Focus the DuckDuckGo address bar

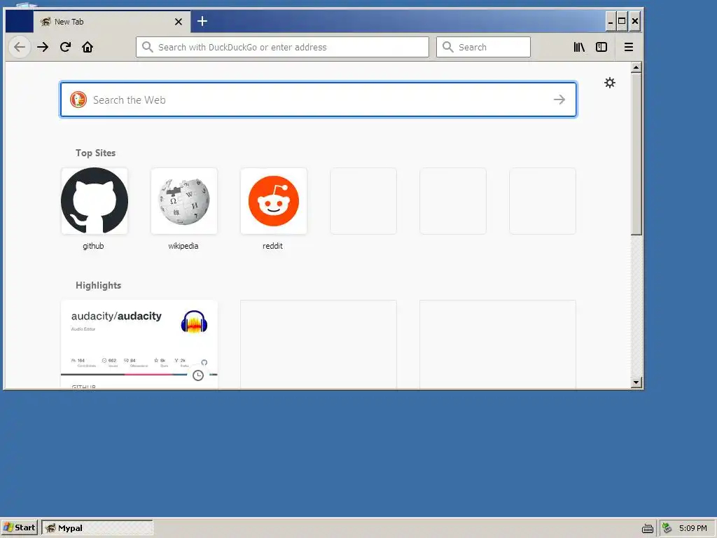point(282,47)
